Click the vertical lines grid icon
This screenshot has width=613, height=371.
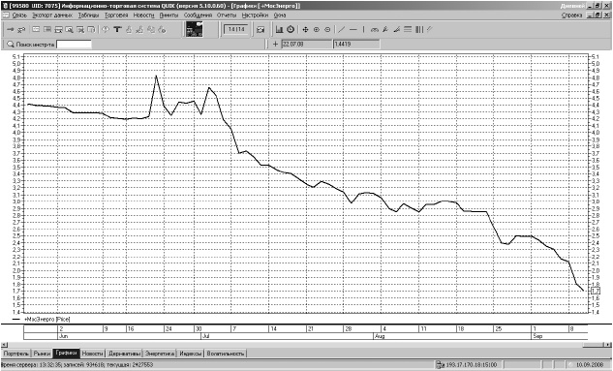tap(419, 29)
